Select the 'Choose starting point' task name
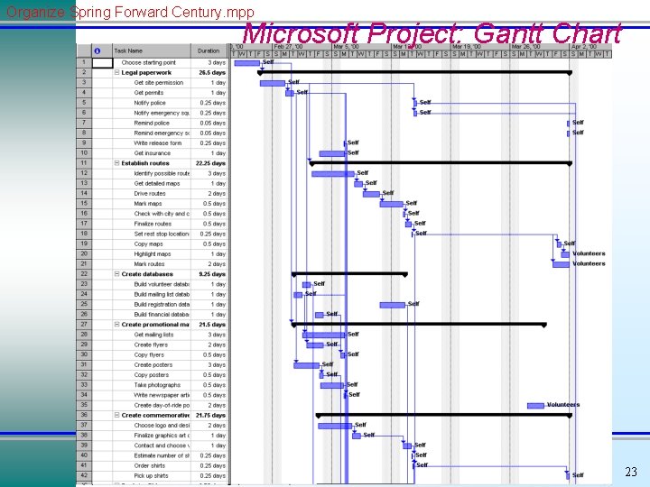 (x=148, y=62)
